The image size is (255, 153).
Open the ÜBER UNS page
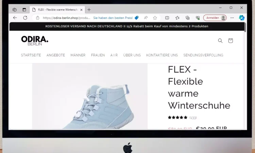pyautogui.click(x=132, y=55)
